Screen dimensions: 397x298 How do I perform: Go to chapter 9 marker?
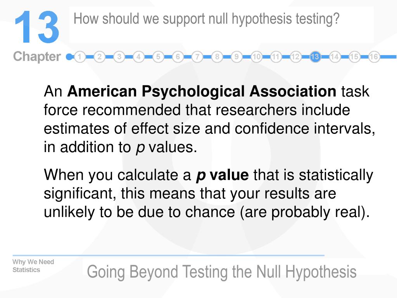point(236,57)
